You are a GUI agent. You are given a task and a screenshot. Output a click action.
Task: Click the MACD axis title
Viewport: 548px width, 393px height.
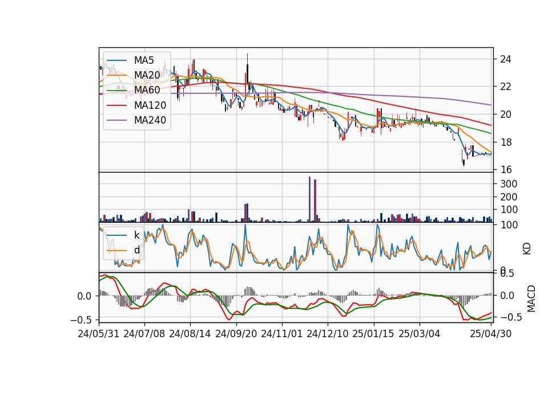[531, 298]
